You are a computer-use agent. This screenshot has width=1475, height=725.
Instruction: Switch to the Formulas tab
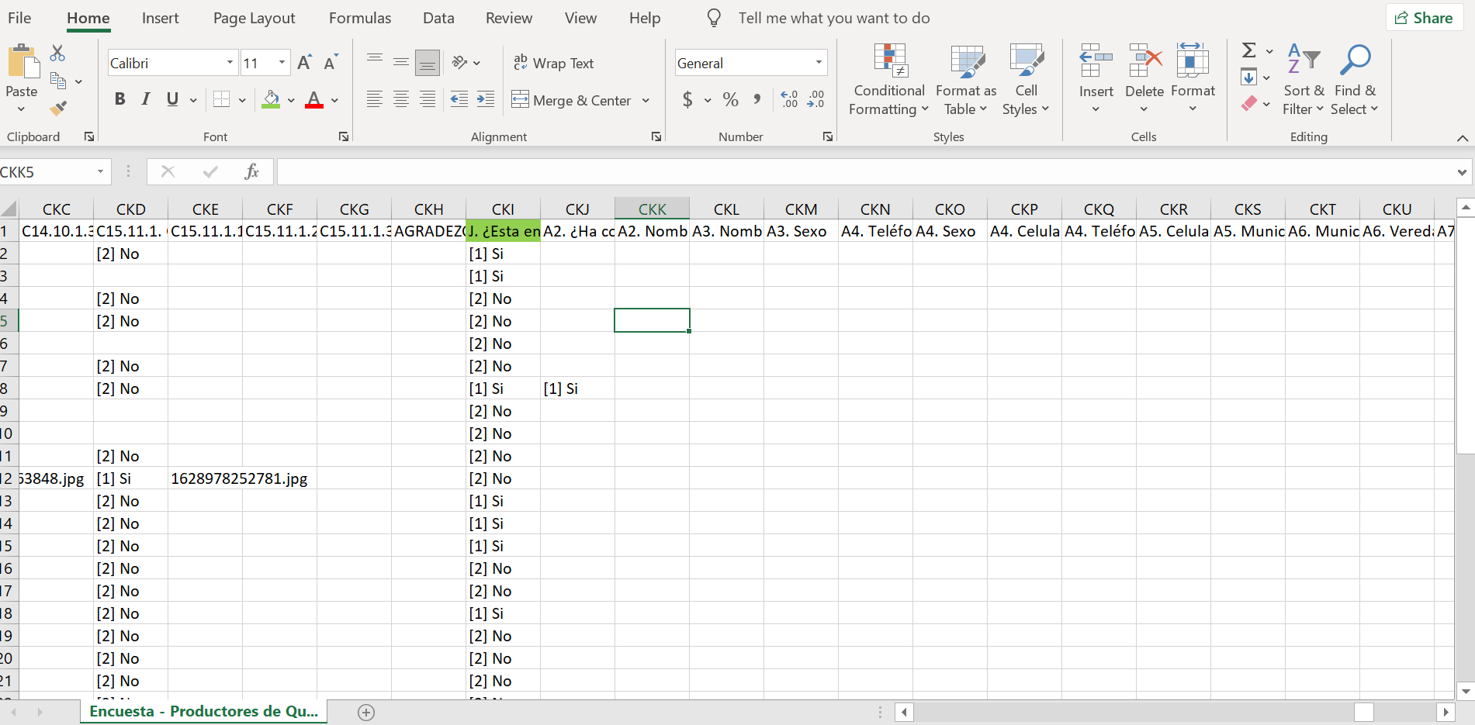tap(359, 19)
